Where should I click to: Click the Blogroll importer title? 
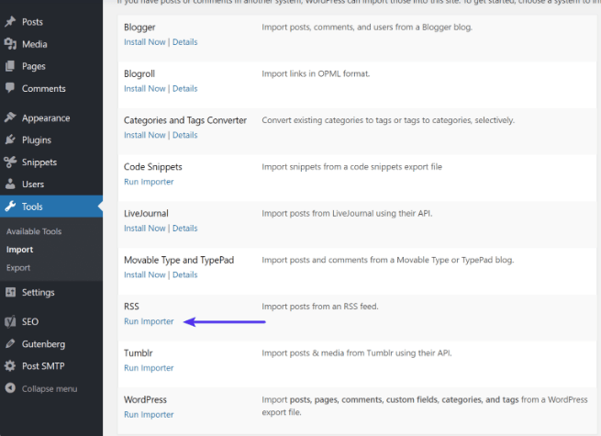point(139,73)
